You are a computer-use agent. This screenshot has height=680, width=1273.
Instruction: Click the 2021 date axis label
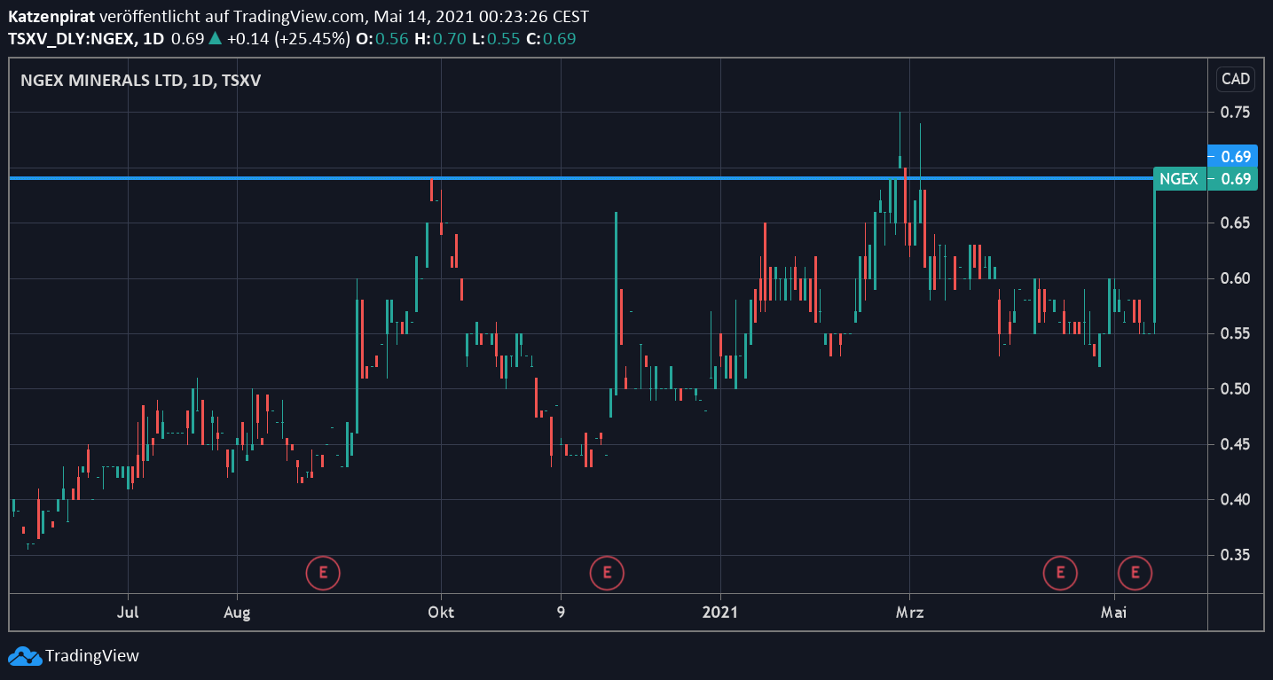[x=719, y=612]
